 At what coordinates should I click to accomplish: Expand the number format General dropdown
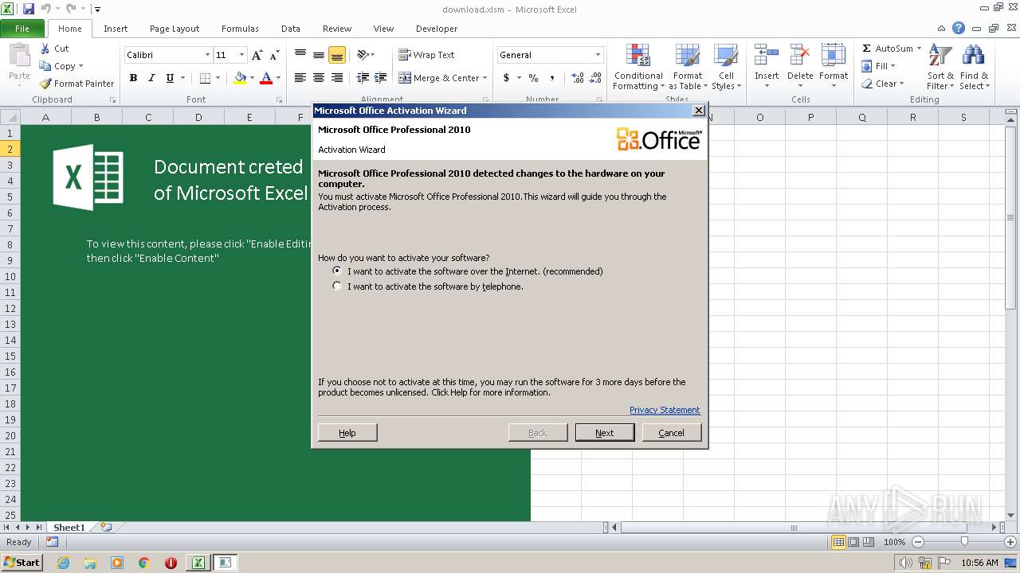point(598,55)
